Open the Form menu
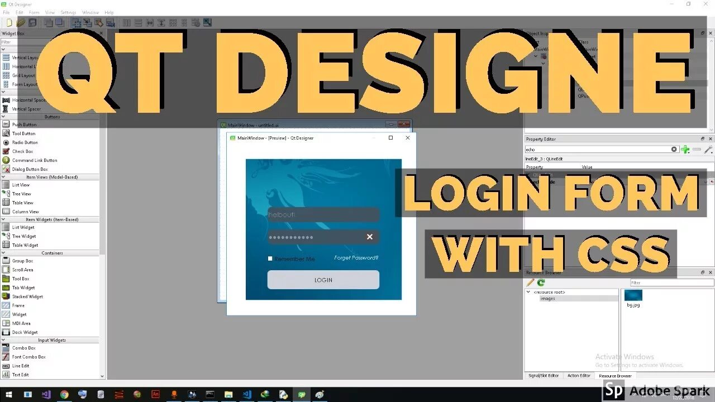This screenshot has width=715, height=402. pyautogui.click(x=34, y=12)
